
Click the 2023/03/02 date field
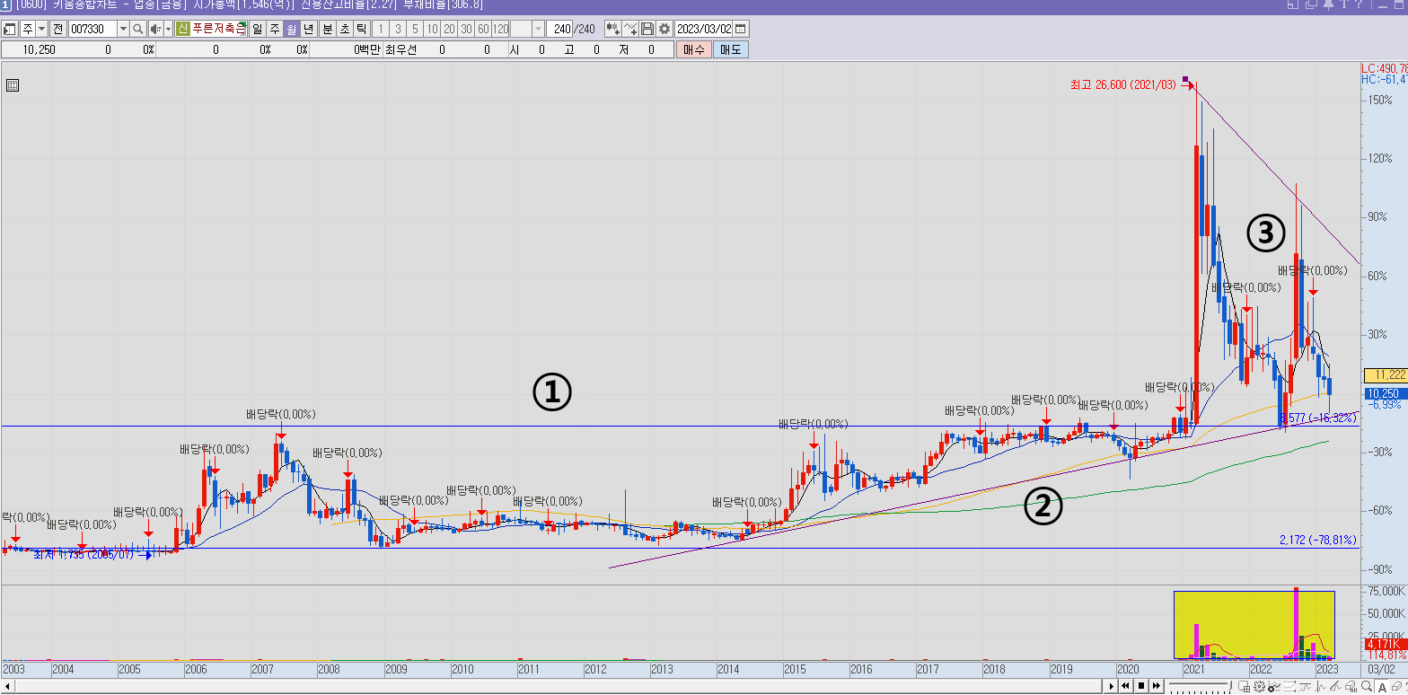click(704, 29)
